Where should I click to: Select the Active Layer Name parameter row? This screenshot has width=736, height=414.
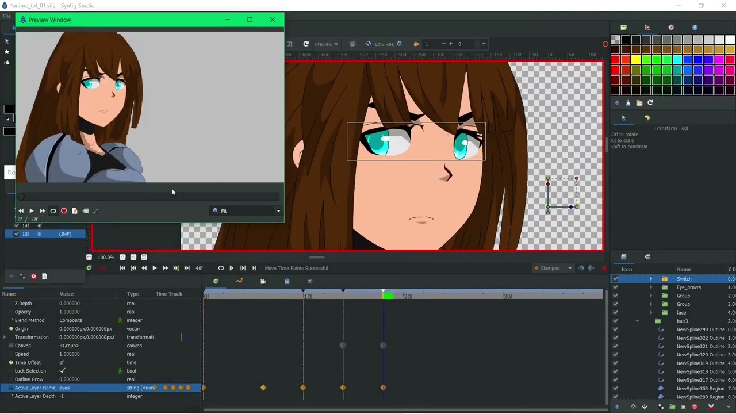click(101, 388)
